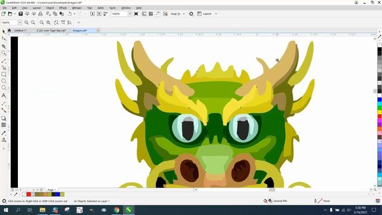Viewport: 382px width, 215px height.
Task: Click the Page 1 tab
Action: [51, 190]
